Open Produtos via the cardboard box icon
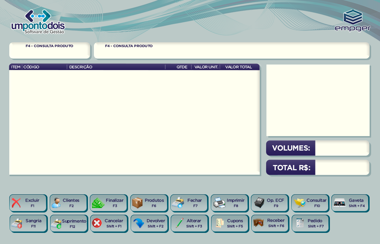This screenshot has height=244, width=380. pos(137,203)
